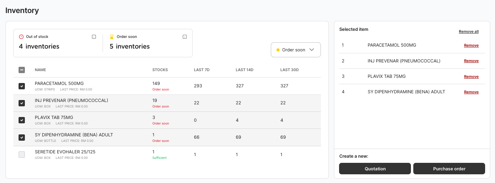Image resolution: width=495 pixels, height=183 pixels.
Task: Remove PARACETAMOL 500MG from selected items
Action: [x=471, y=45]
